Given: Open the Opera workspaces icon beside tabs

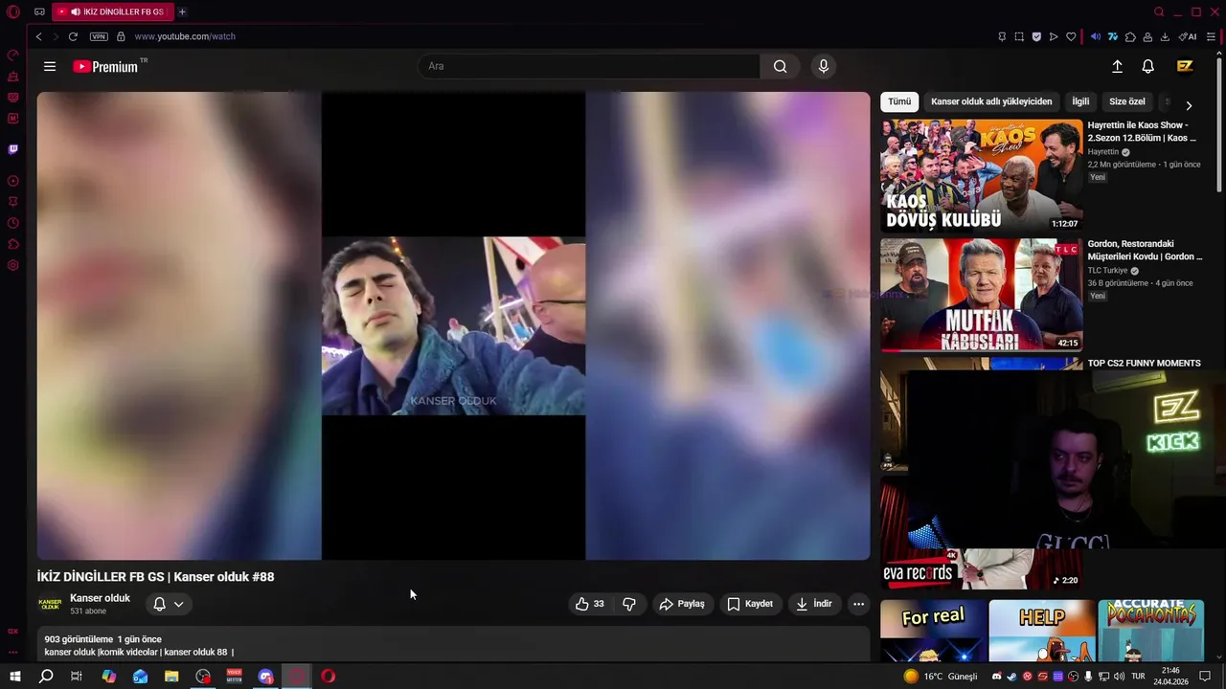Looking at the screenshot, I should [39, 11].
